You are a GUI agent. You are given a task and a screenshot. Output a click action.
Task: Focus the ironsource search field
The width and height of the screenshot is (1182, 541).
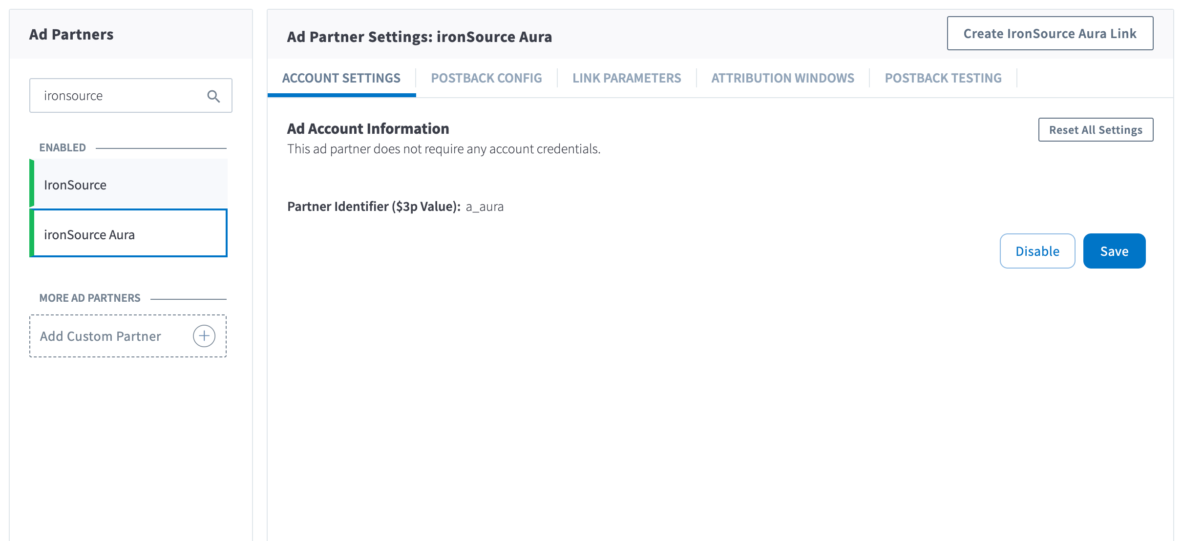(x=120, y=96)
